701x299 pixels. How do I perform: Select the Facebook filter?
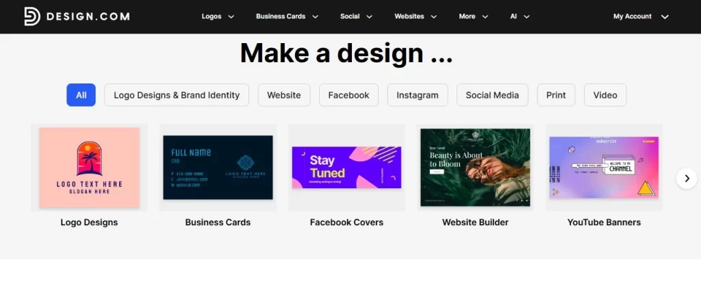[x=348, y=94]
